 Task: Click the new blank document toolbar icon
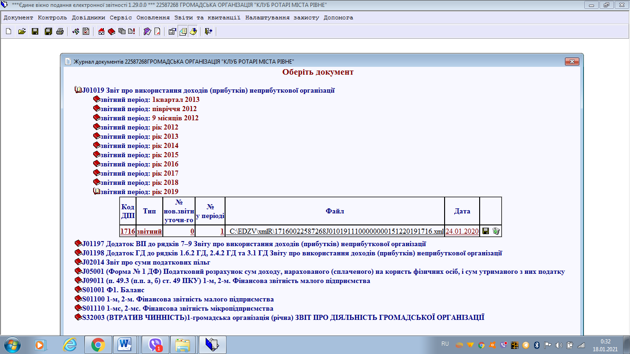point(8,31)
